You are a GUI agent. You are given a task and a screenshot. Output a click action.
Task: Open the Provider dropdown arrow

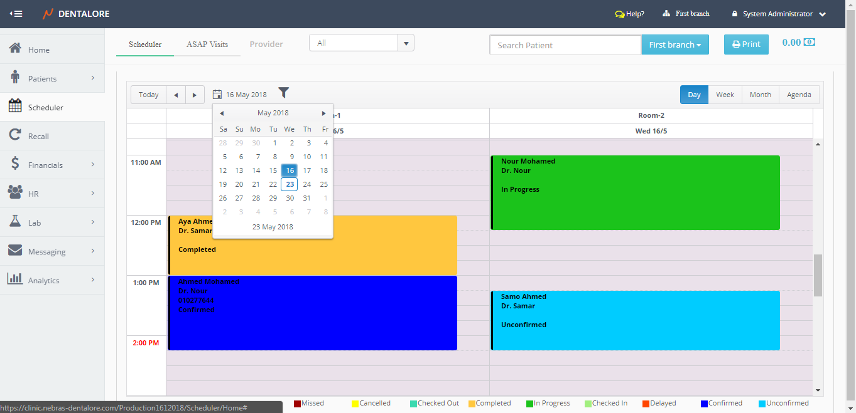406,43
